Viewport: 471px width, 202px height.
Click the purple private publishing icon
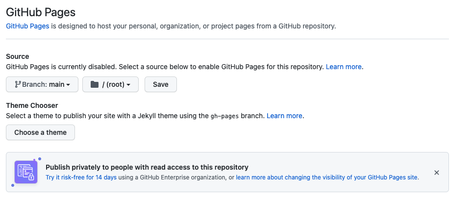pyautogui.click(x=26, y=172)
